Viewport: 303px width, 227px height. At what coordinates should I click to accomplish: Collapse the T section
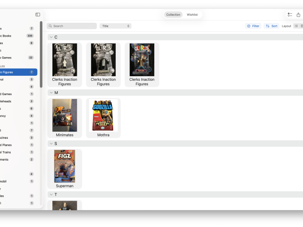(51, 194)
